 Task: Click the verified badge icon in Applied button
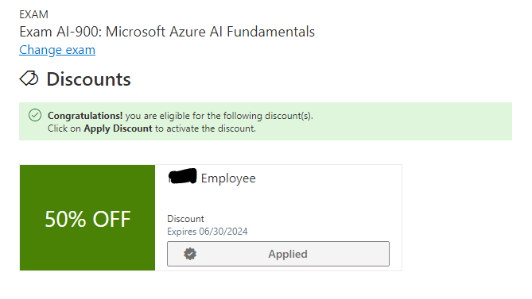pyautogui.click(x=190, y=254)
